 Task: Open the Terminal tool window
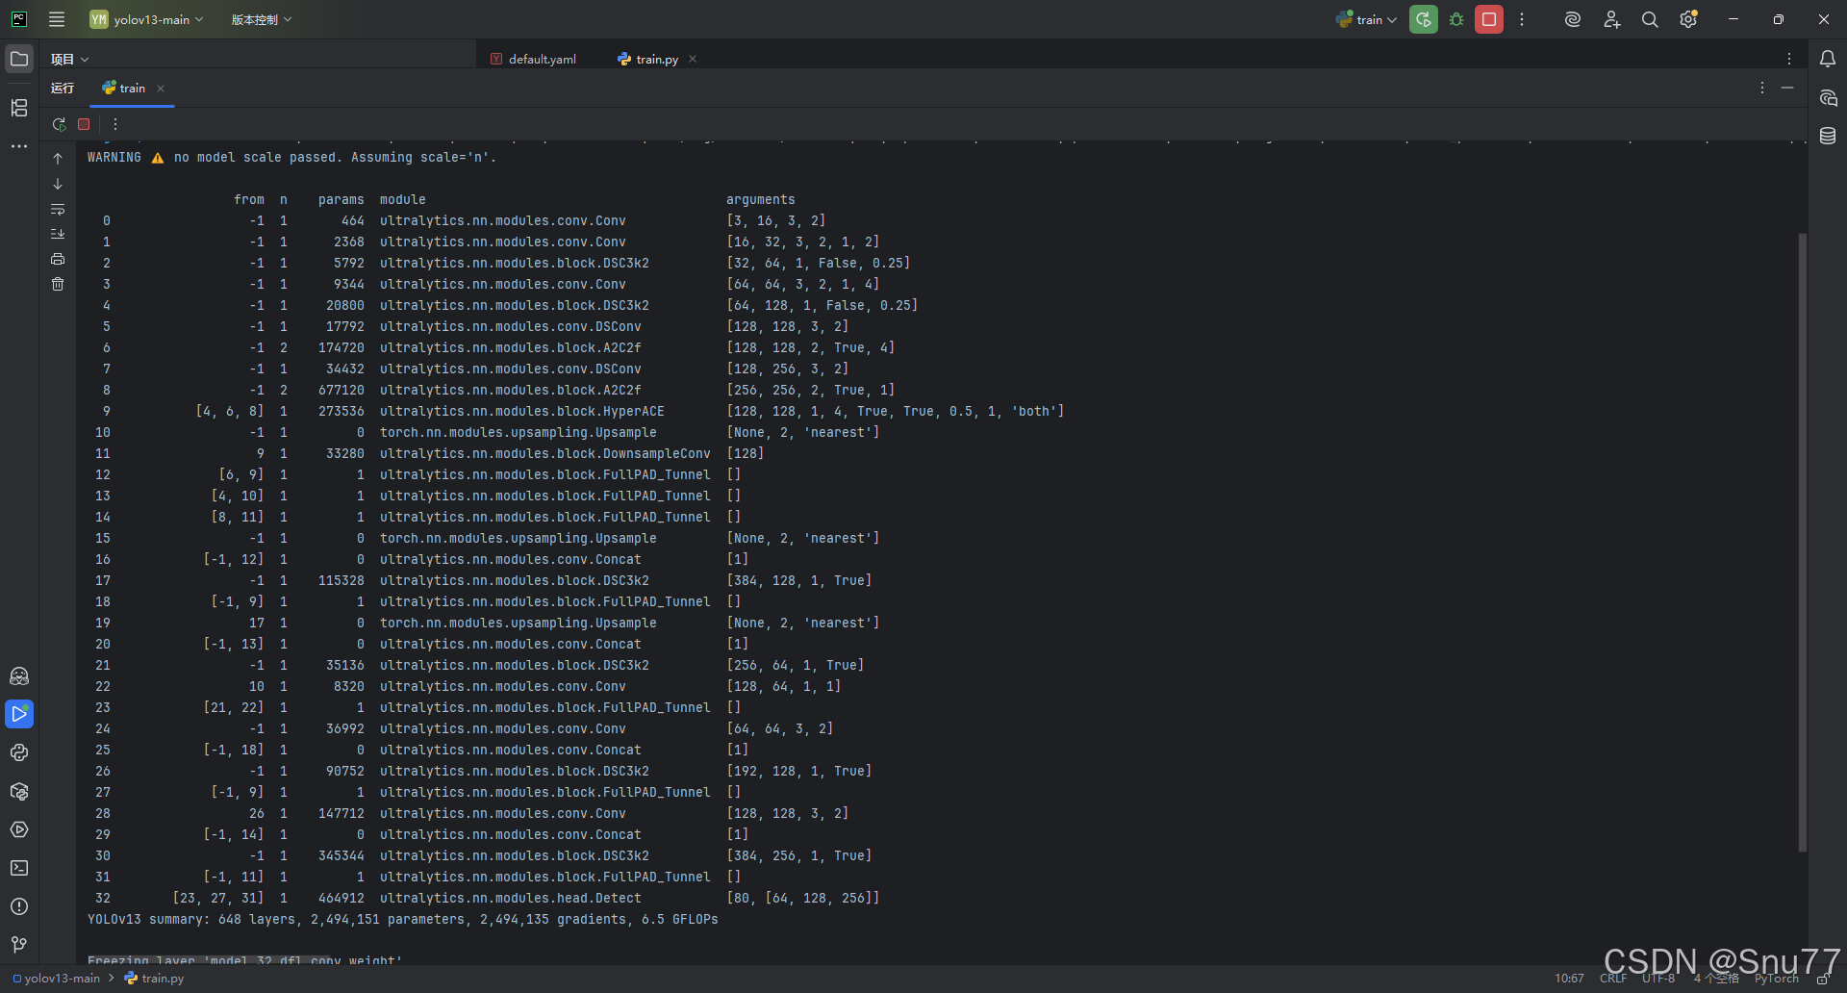19,868
